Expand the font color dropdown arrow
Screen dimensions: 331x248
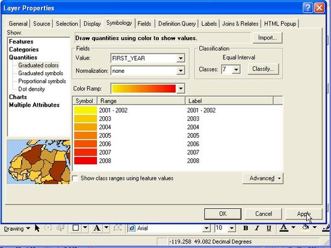[293, 228]
